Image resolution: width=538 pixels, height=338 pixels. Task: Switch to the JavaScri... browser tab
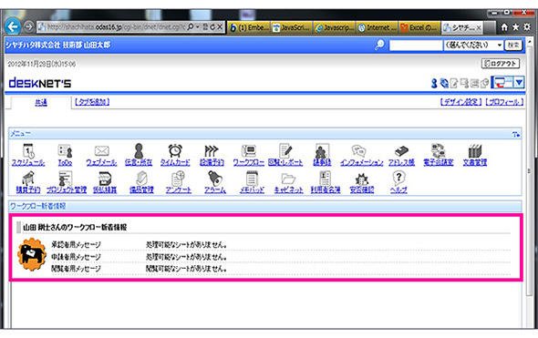coord(292,27)
